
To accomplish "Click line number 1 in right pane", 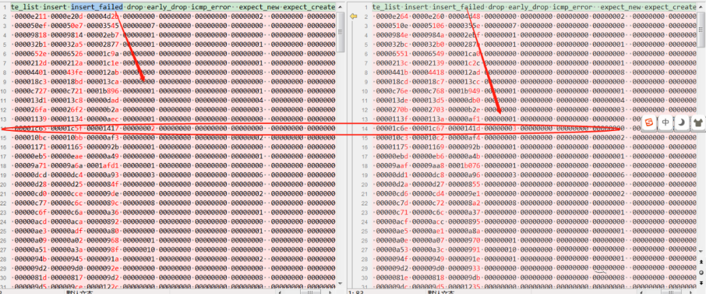I will pyautogui.click(x=366, y=7).
